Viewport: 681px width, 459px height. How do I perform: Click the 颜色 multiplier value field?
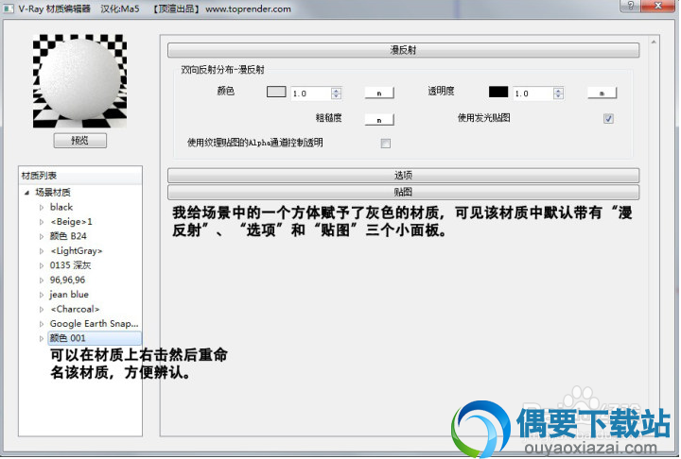311,93
